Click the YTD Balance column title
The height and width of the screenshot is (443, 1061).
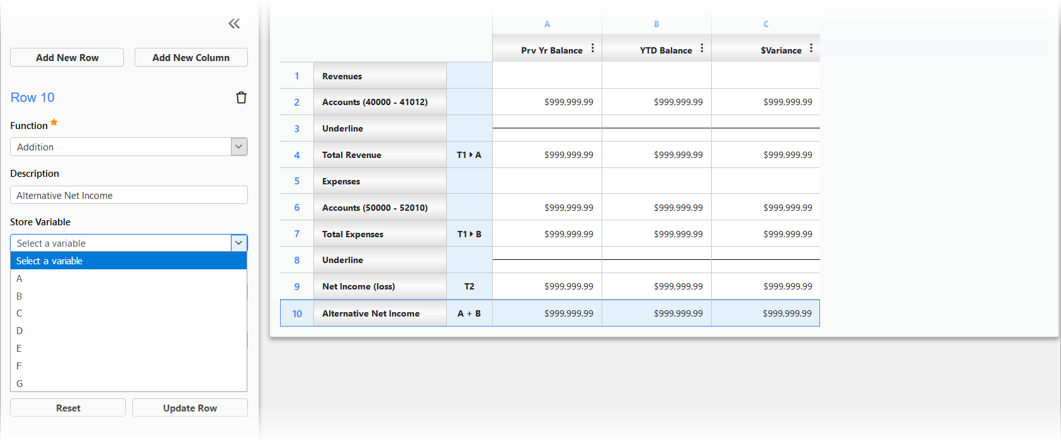click(666, 50)
